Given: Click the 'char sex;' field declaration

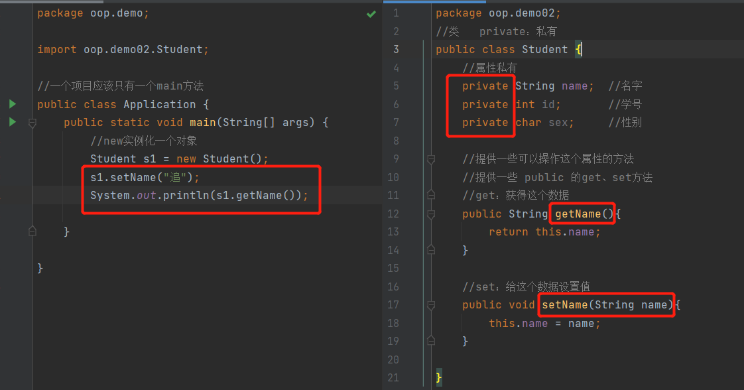Looking at the screenshot, I should [x=544, y=123].
